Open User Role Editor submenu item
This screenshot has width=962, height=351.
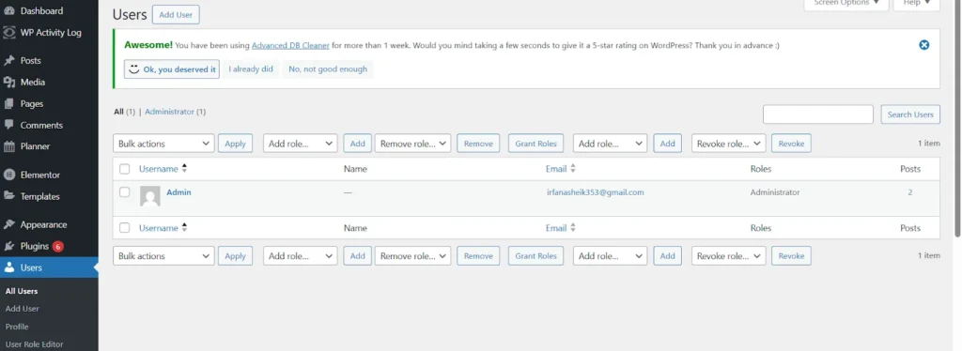point(35,344)
